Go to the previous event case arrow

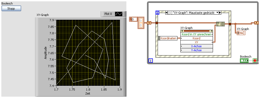(x=167, y=13)
